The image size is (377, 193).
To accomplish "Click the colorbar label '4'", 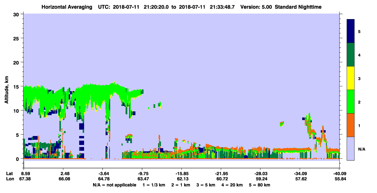I will (359, 55).
